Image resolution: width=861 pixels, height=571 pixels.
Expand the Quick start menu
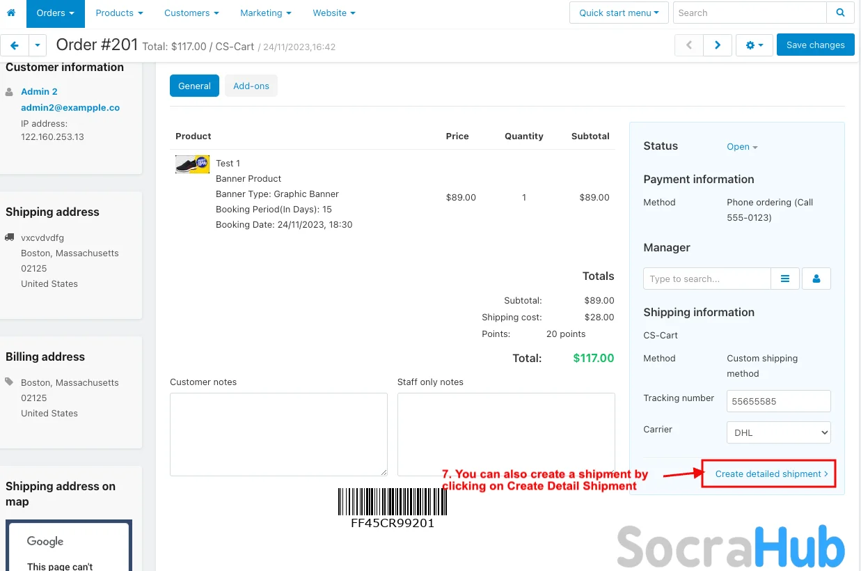619,13
